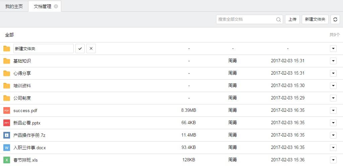Open the row dropdown for 春节排班.xls

333,160
